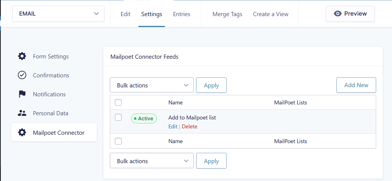Edit the Add to Mailpoet list feed
This screenshot has width=392, height=181.
(x=173, y=126)
